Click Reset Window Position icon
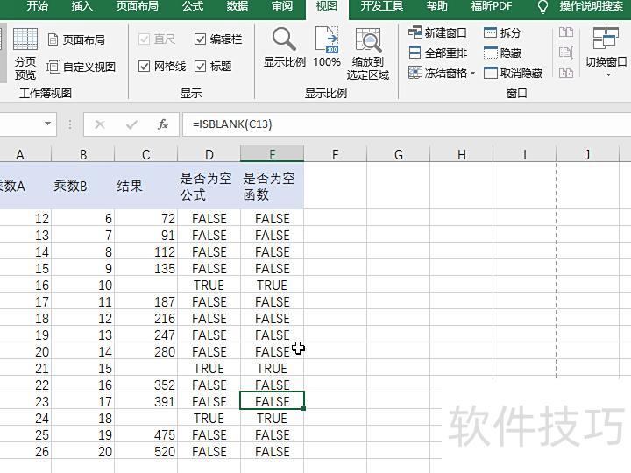This screenshot has height=473, width=631. point(566,73)
